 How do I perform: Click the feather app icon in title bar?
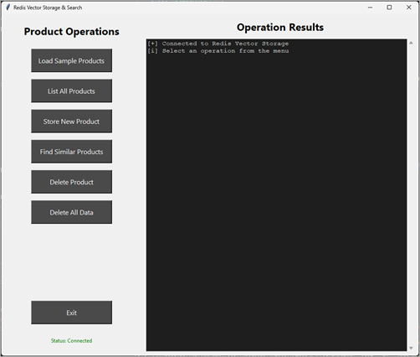click(x=8, y=8)
